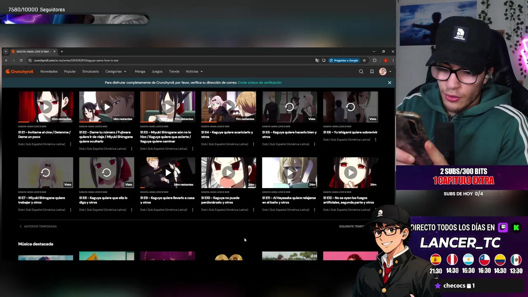
Task: Play episode S1 E11 thumbnail
Action: click(290, 172)
